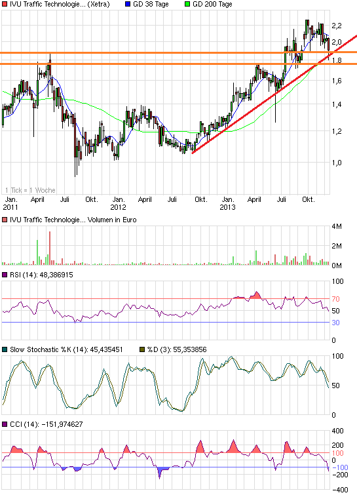
Task: Click the 2M volume axis label
Action: point(337,246)
